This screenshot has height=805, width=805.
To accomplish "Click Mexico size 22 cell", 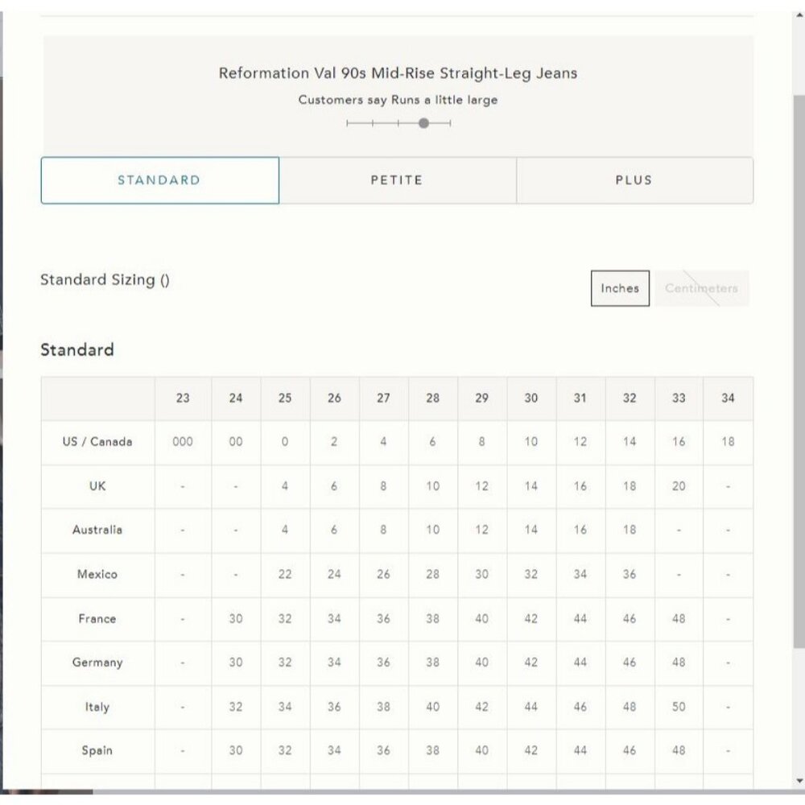I will [285, 575].
